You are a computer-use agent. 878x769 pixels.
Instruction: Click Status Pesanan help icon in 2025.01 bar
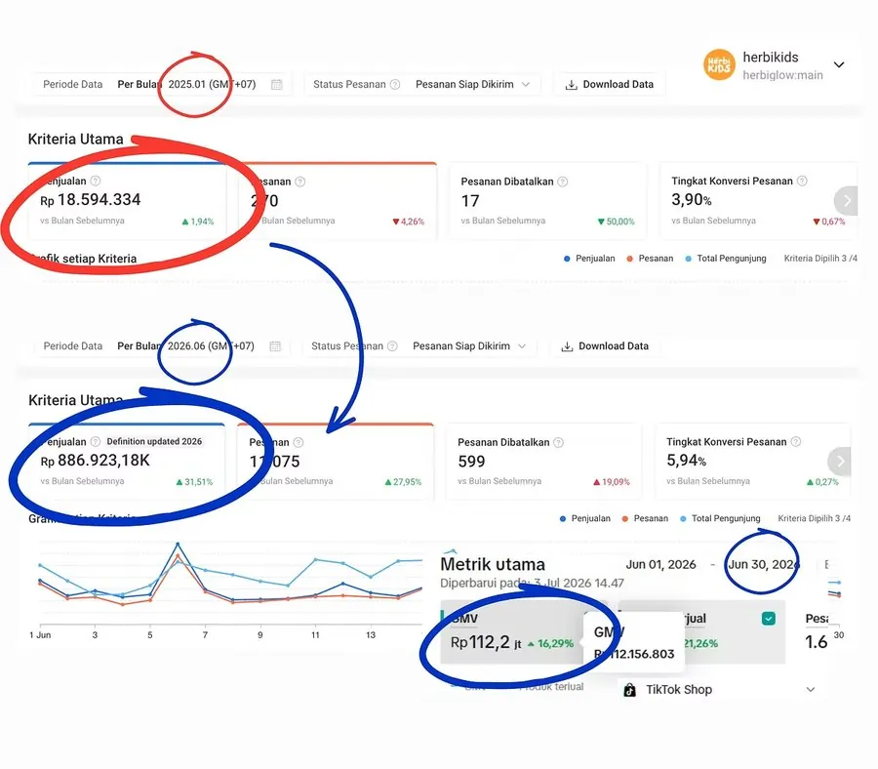395,84
